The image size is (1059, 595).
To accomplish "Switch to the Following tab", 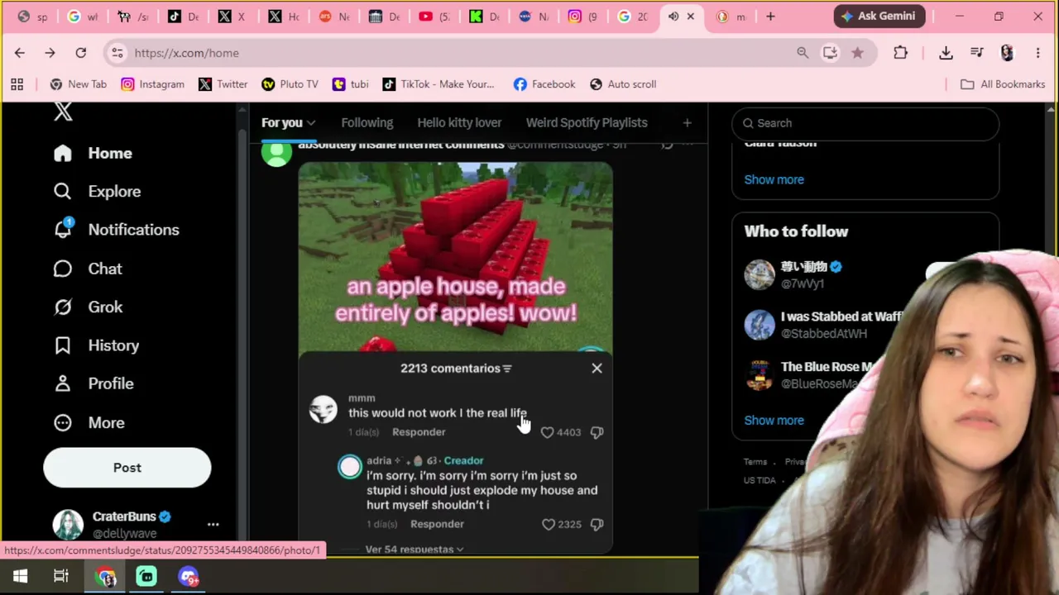I will click(x=367, y=122).
